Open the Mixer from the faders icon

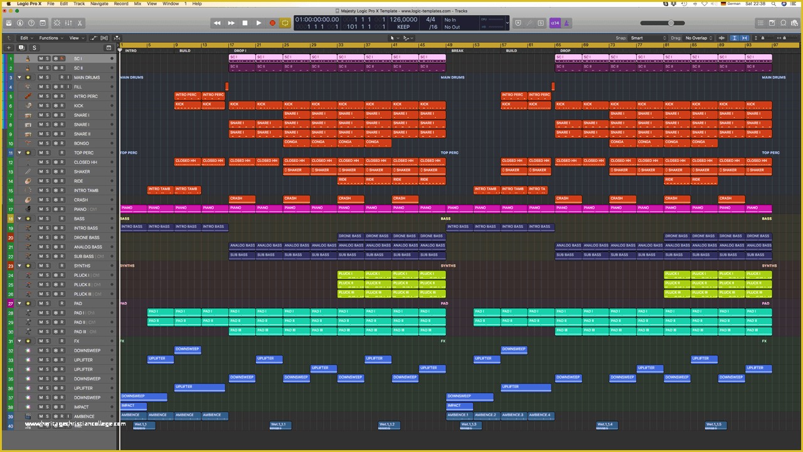[68, 23]
